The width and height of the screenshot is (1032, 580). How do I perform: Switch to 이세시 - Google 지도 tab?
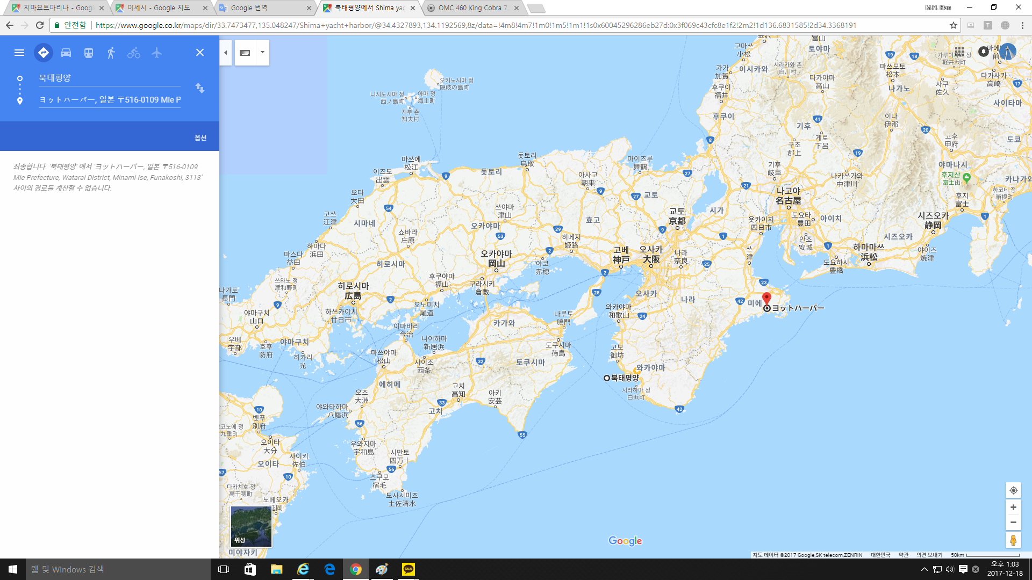[160, 8]
